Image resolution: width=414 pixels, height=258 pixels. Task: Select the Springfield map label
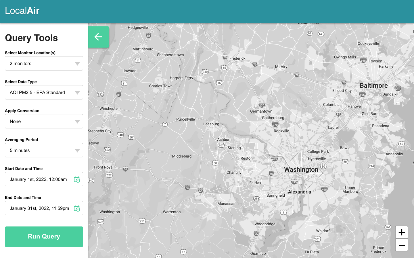(x=276, y=196)
